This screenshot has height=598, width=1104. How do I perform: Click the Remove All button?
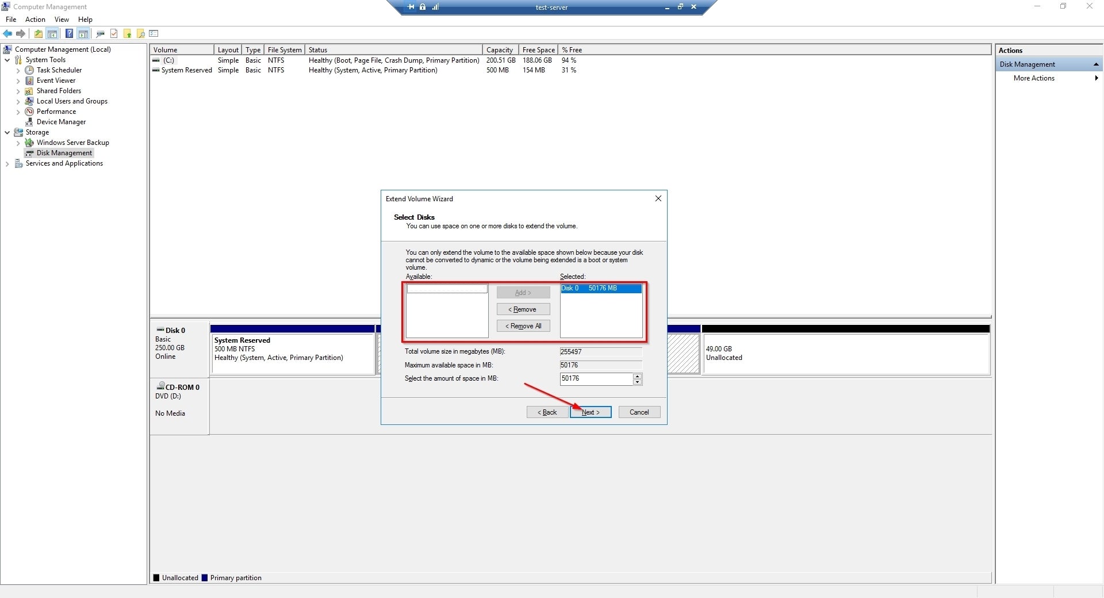point(523,326)
